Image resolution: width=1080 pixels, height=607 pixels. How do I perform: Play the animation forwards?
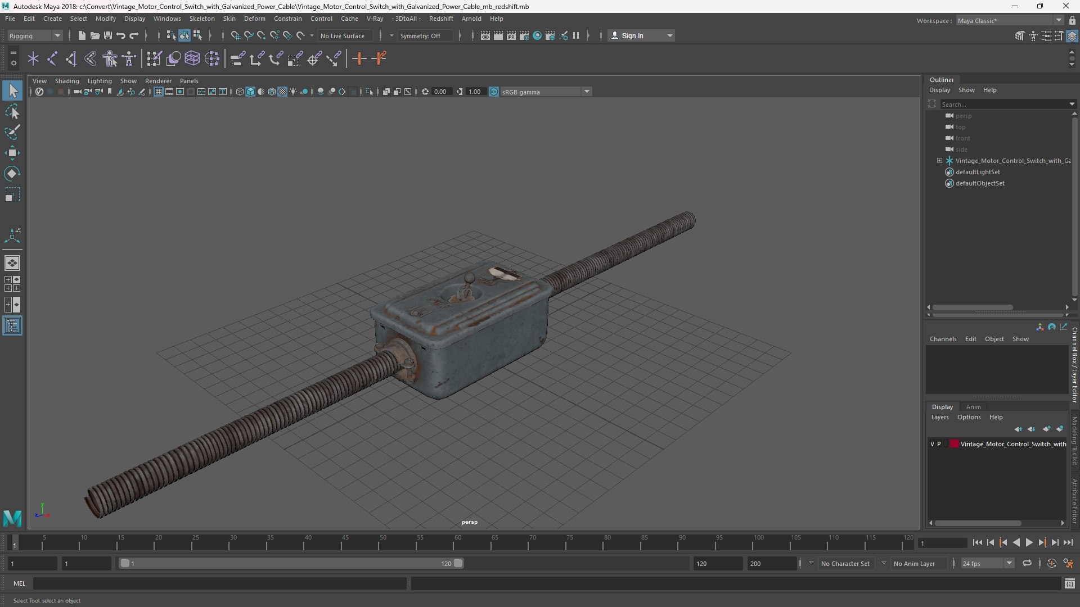pos(1029,542)
